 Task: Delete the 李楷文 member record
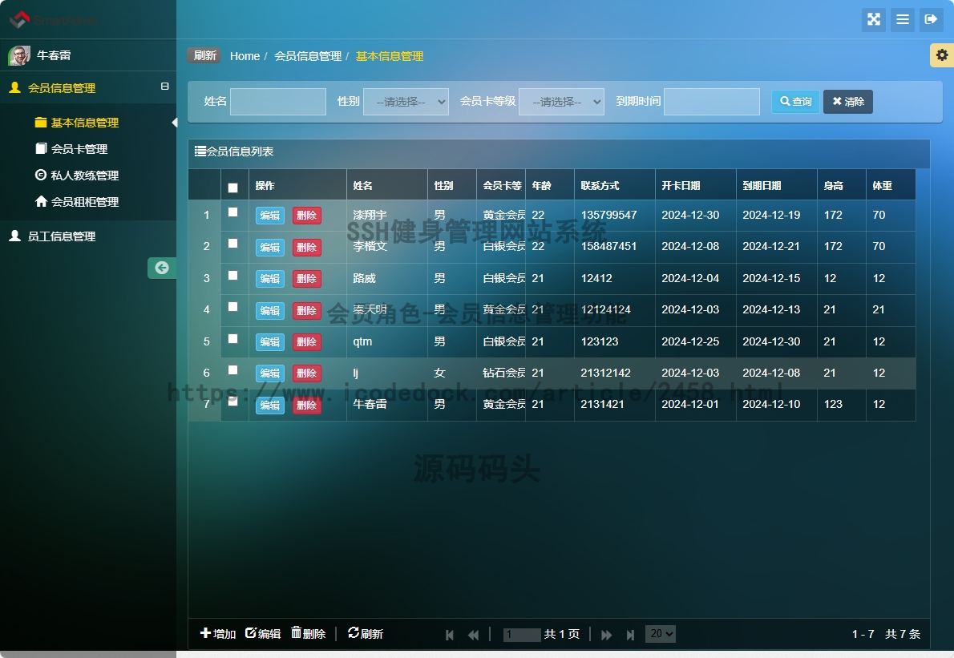pyautogui.click(x=306, y=248)
